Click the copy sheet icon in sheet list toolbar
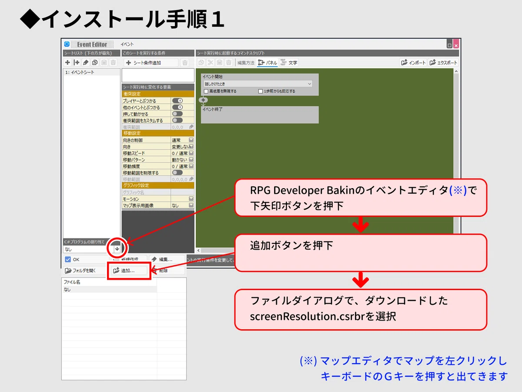The image size is (522, 392). click(95, 63)
